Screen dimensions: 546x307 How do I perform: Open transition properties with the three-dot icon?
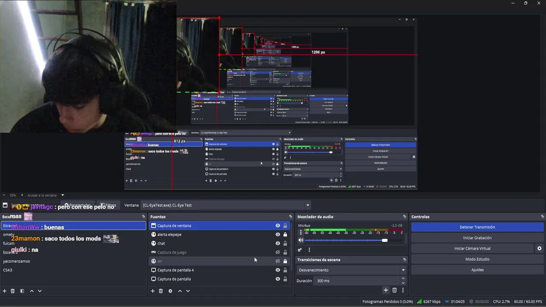pos(403,290)
